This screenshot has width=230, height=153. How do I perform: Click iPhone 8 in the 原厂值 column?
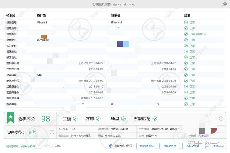pyautogui.click(x=42, y=22)
